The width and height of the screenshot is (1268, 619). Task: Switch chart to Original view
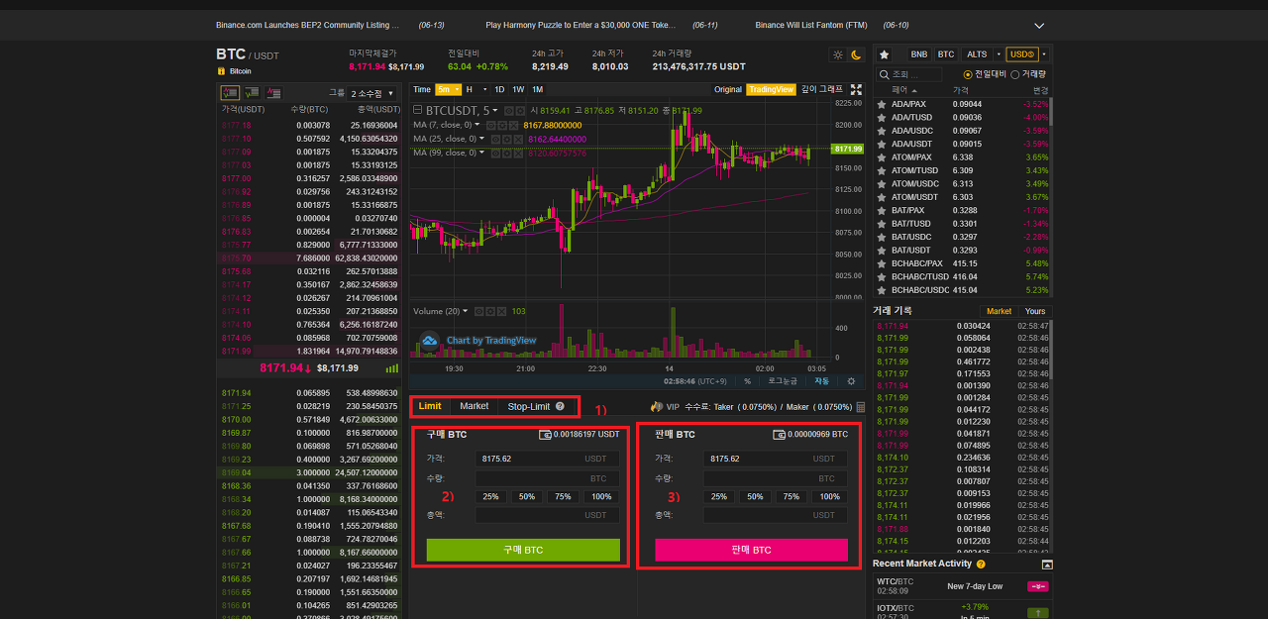tap(728, 89)
